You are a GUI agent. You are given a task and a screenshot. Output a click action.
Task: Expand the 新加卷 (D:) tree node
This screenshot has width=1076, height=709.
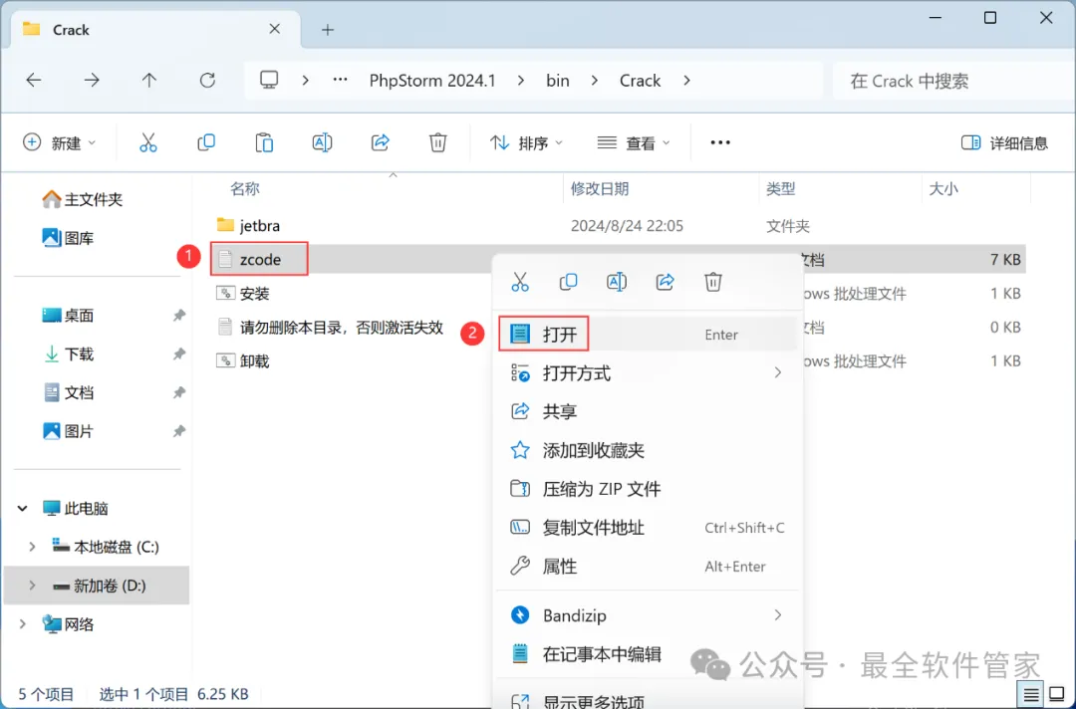(32, 586)
